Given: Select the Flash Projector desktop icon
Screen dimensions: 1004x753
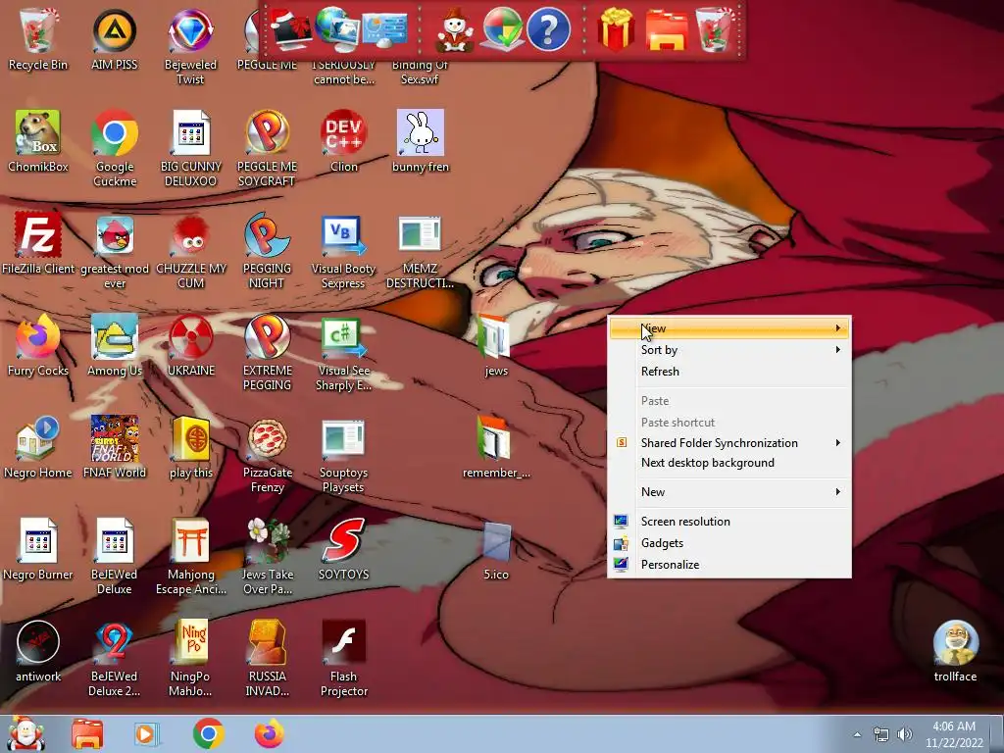Looking at the screenshot, I should (344, 658).
